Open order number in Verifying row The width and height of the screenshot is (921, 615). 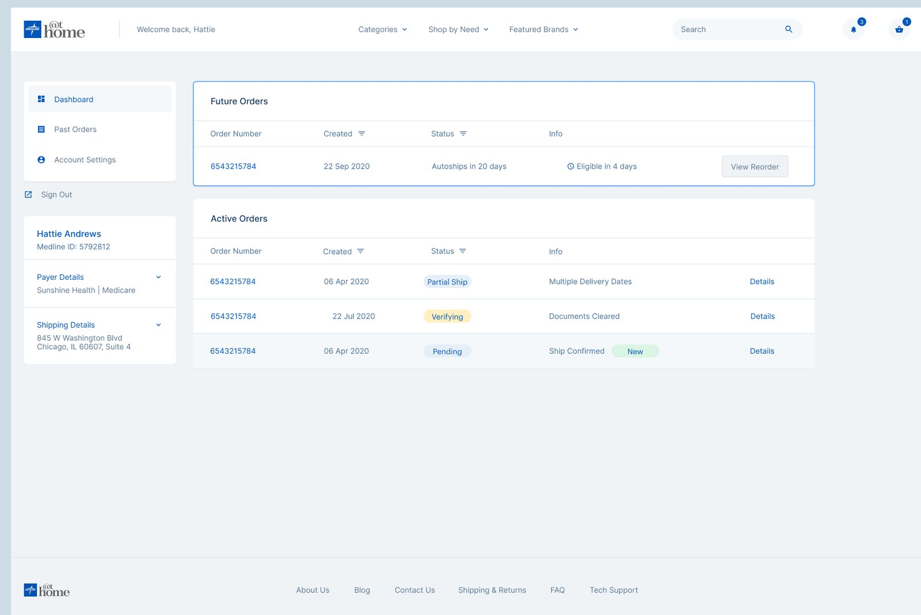pos(233,316)
